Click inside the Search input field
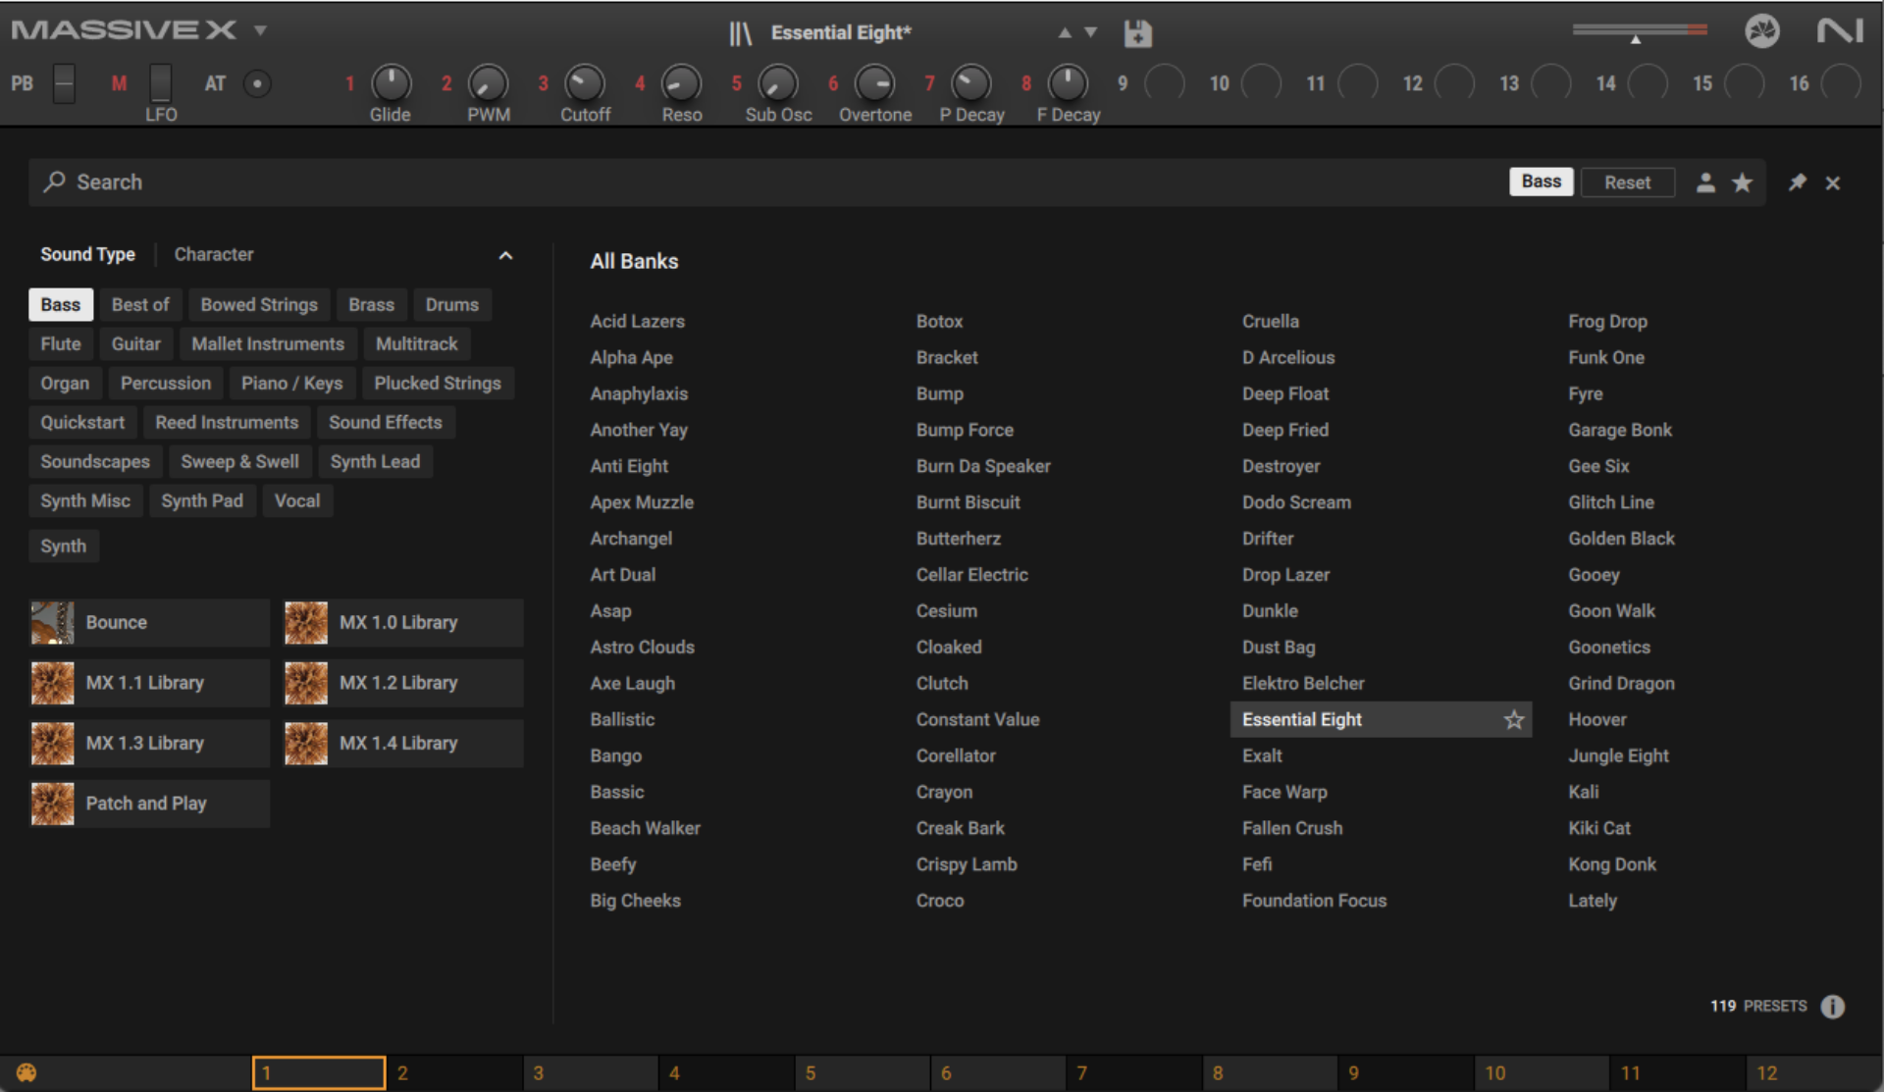Image resolution: width=1884 pixels, height=1092 pixels. [392, 182]
